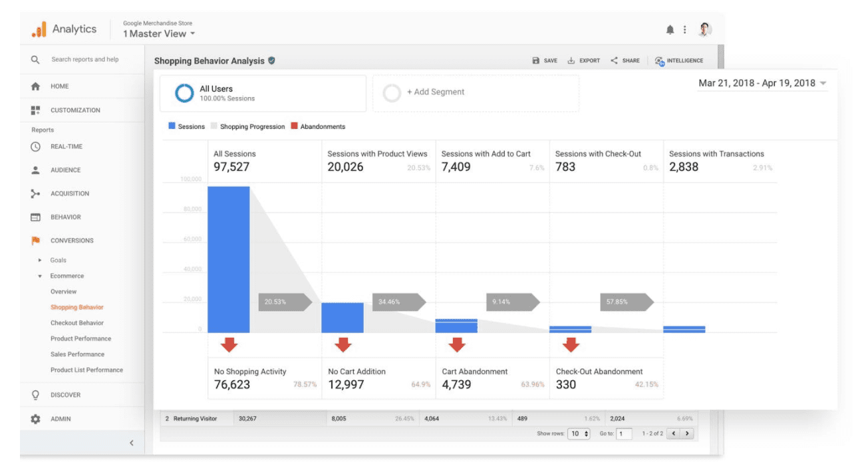This screenshot has width=862, height=468.
Task: Open Checkout Behavior report
Action: point(77,323)
